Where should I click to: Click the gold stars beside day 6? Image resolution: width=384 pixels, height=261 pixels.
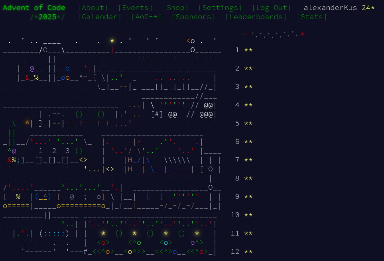pos(248,142)
